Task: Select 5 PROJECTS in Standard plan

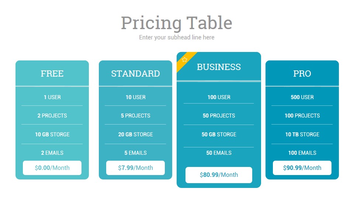Action: [135, 116]
